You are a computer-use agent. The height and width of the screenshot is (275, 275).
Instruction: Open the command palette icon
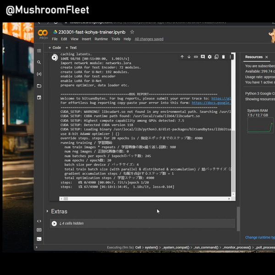pyautogui.click(x=39, y=230)
